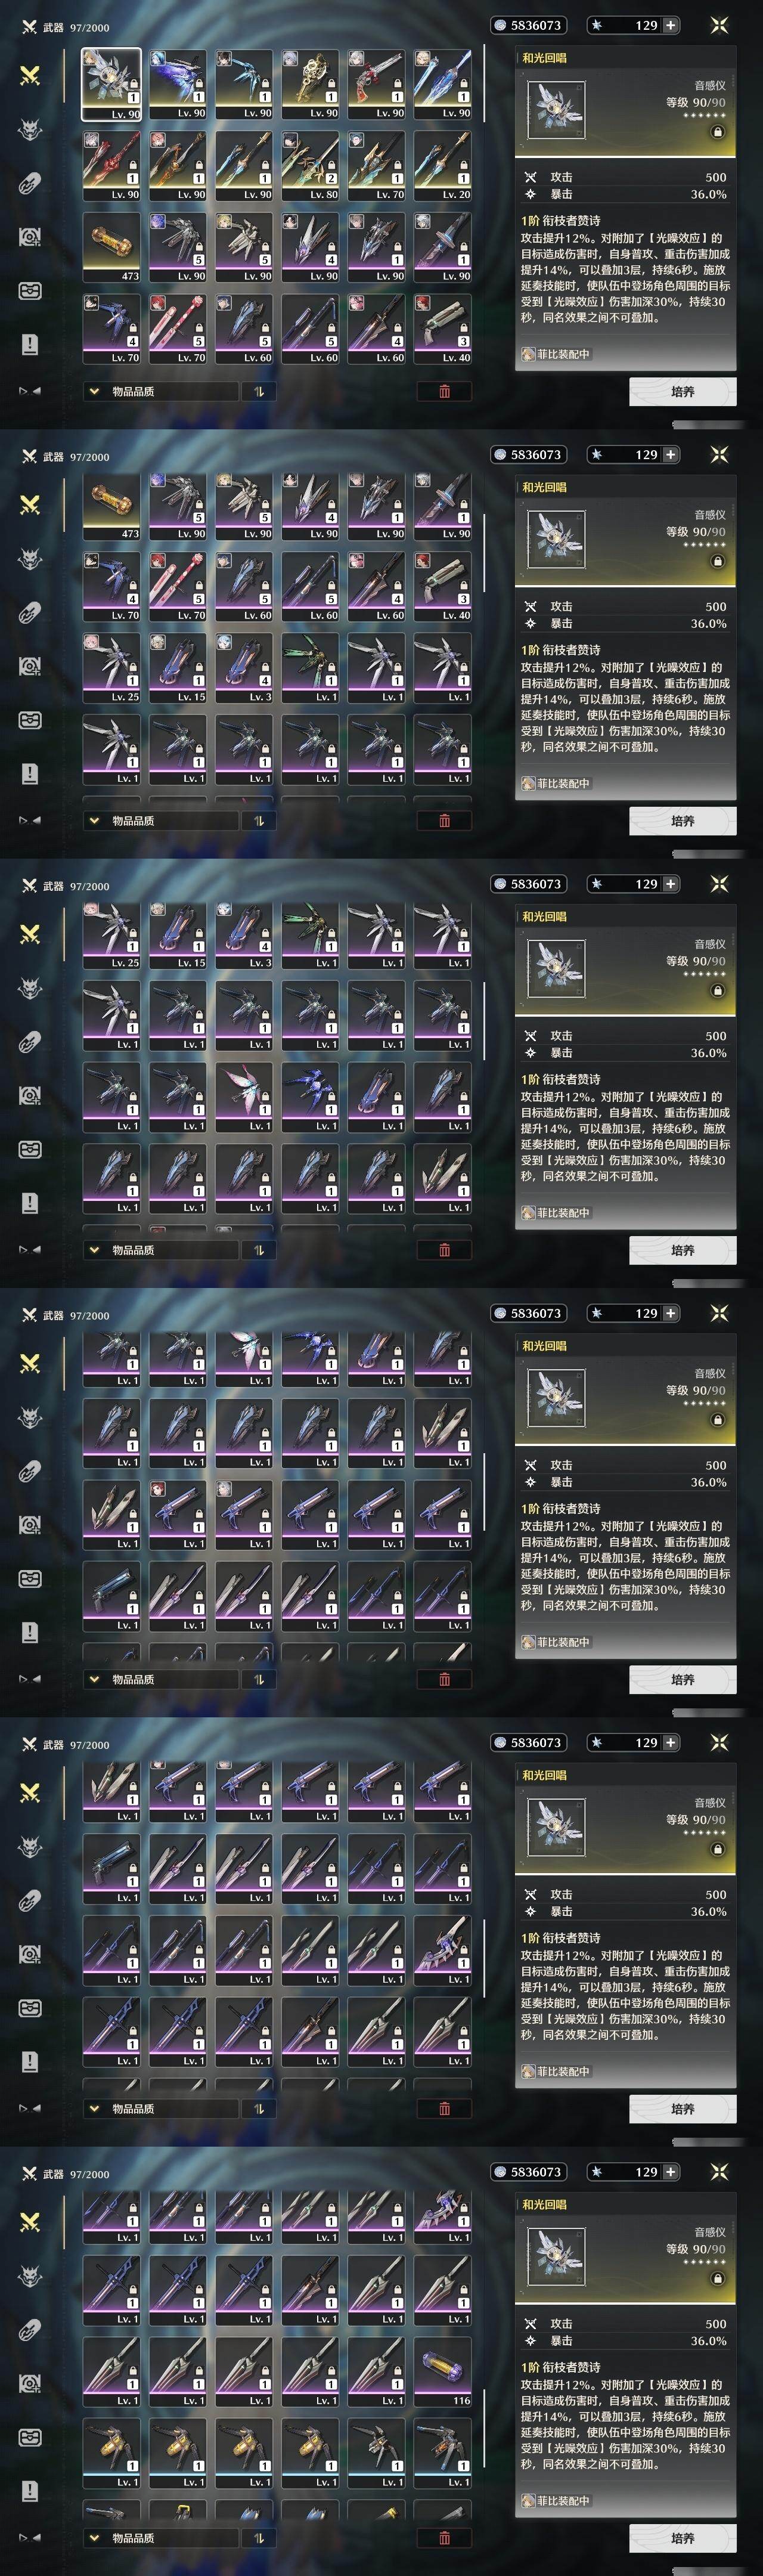The width and height of the screenshot is (763, 2576).
Task: Toggle sort order arrows in the topmost panel
Action: coord(259,391)
